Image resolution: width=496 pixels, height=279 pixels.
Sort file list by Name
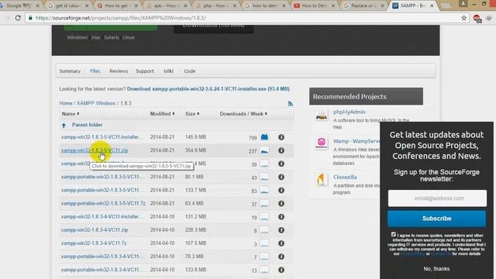point(71,114)
